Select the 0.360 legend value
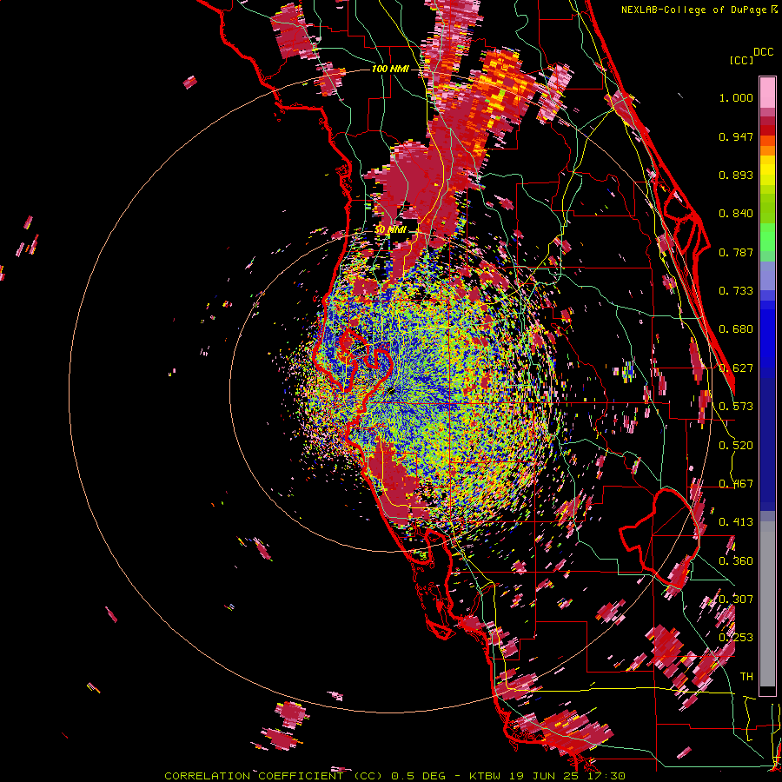 pos(736,561)
